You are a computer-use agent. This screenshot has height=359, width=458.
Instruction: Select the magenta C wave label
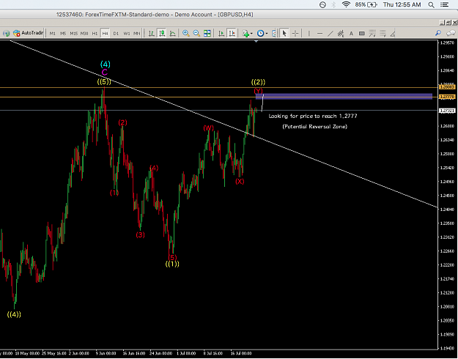point(105,72)
